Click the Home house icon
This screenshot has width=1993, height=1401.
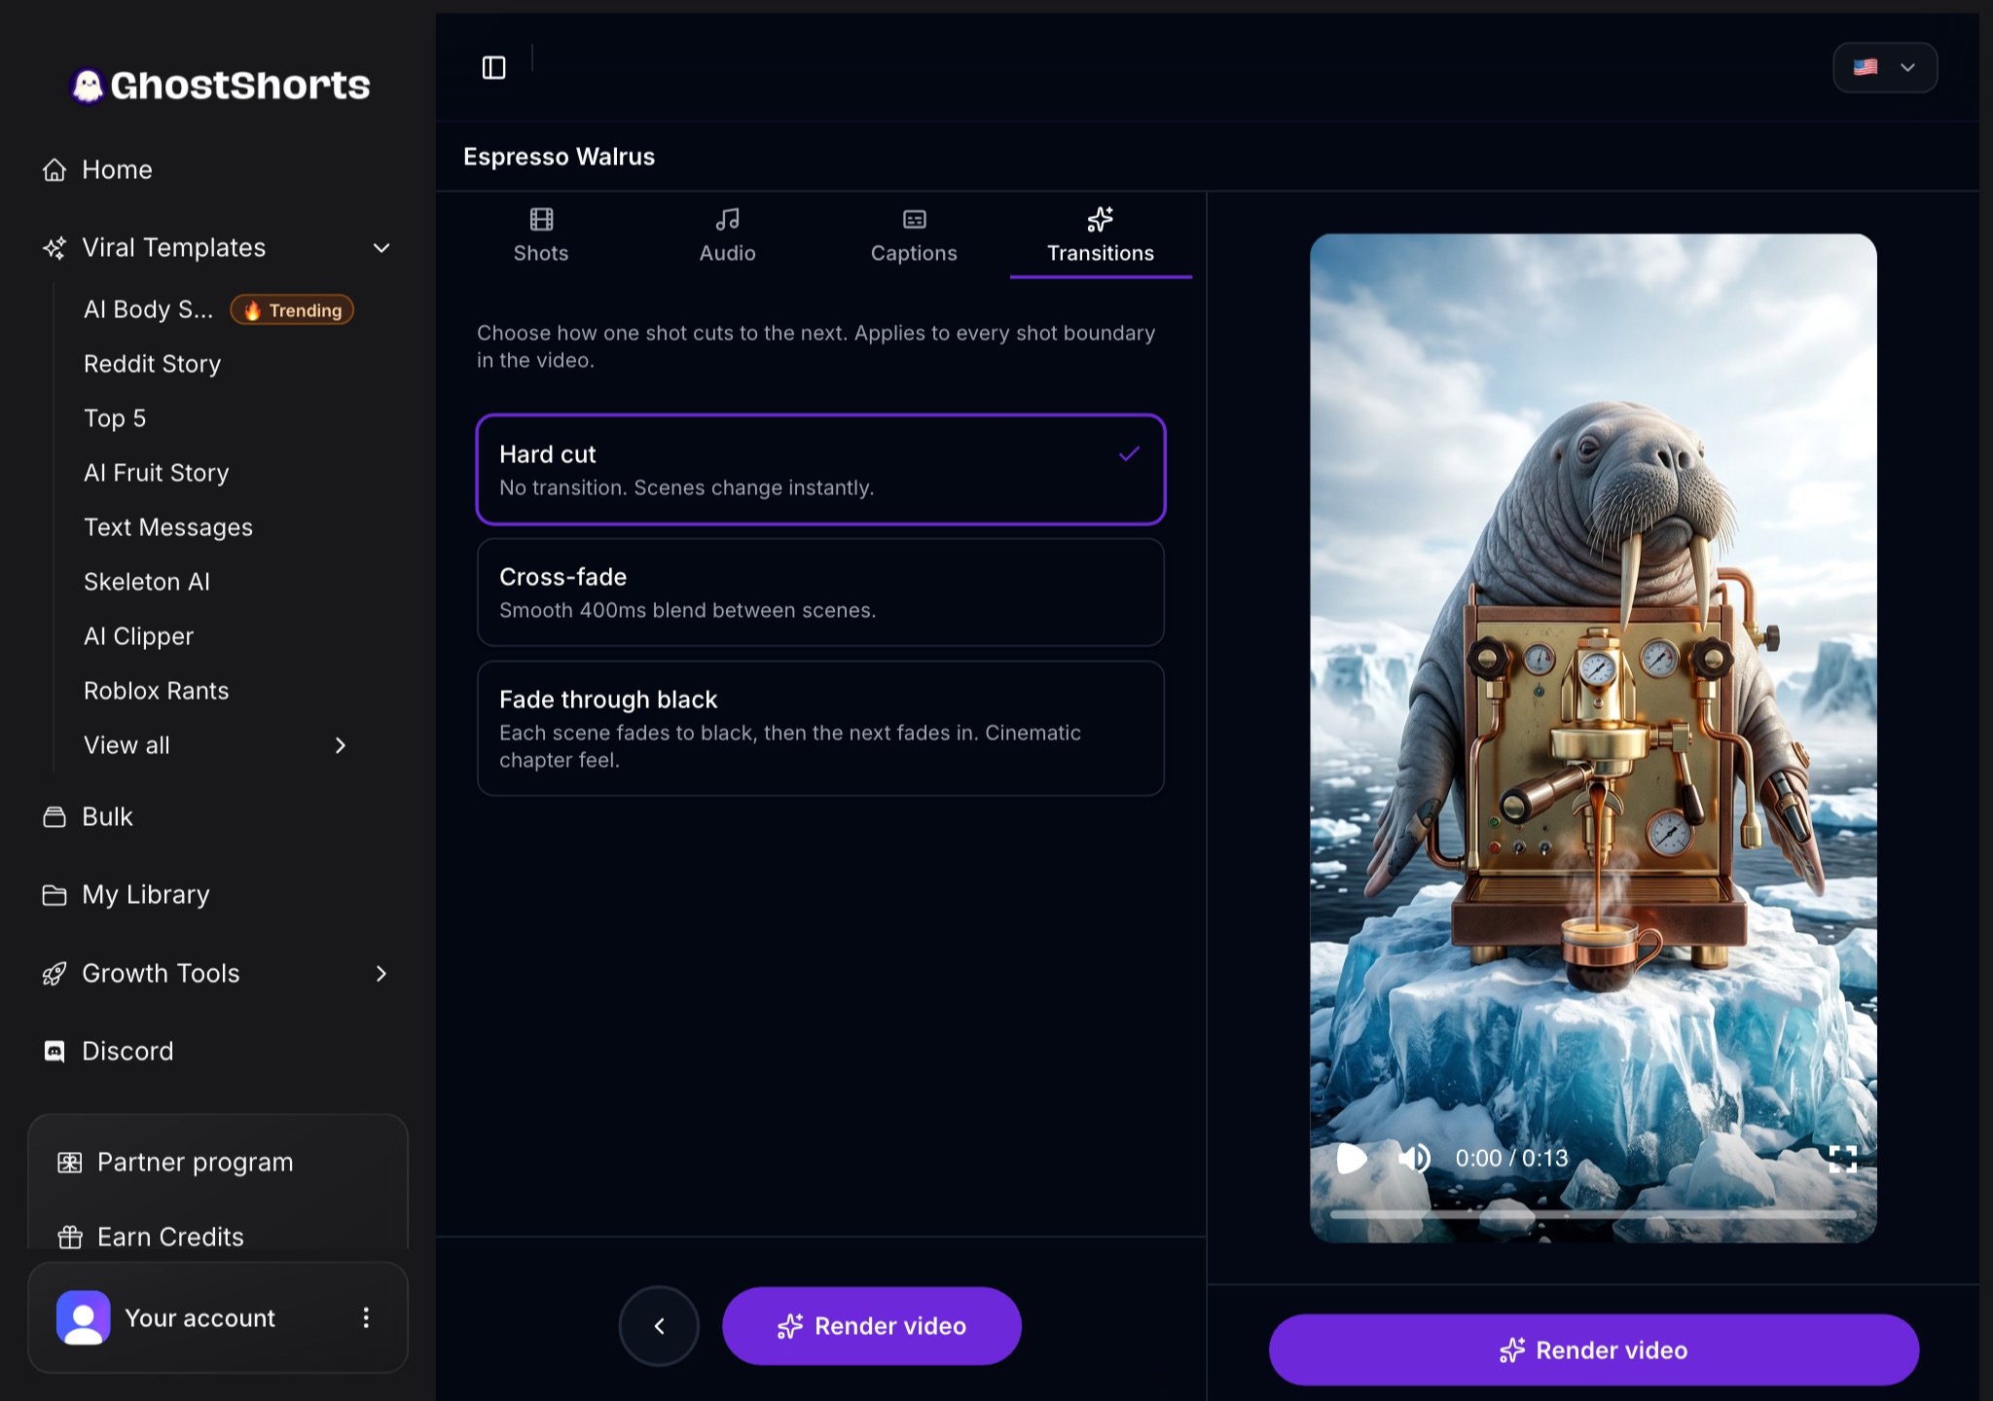coord(54,170)
